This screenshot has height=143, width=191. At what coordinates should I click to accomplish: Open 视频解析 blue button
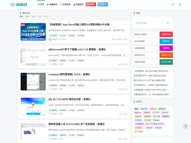(x=166, y=41)
